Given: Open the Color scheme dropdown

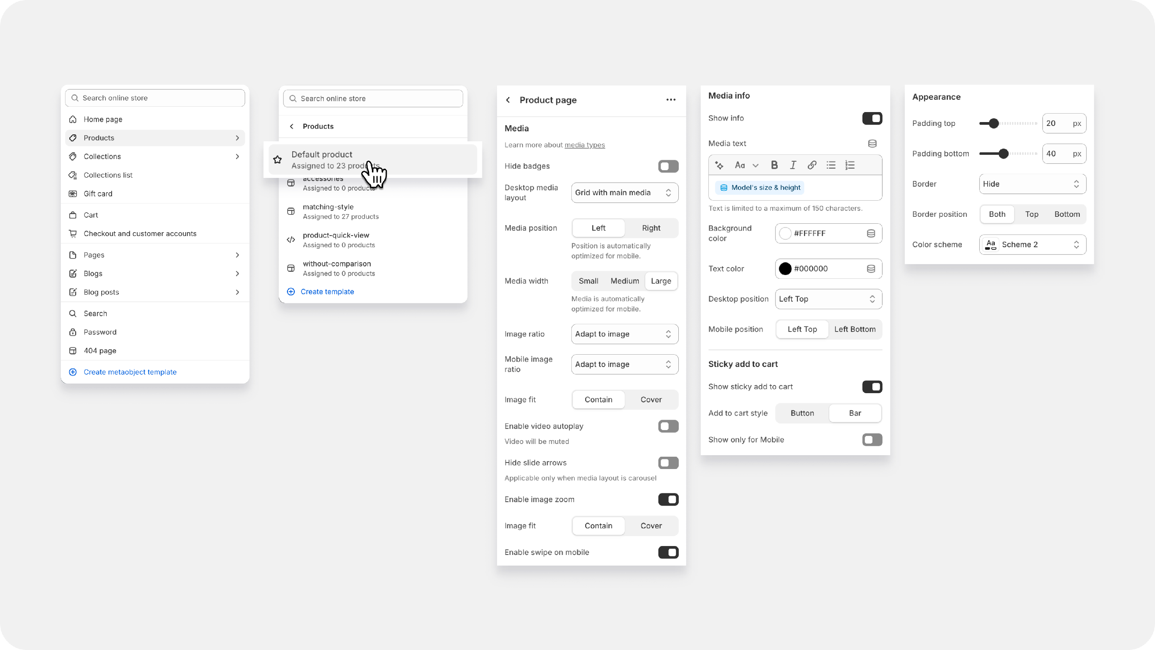Looking at the screenshot, I should (1032, 245).
